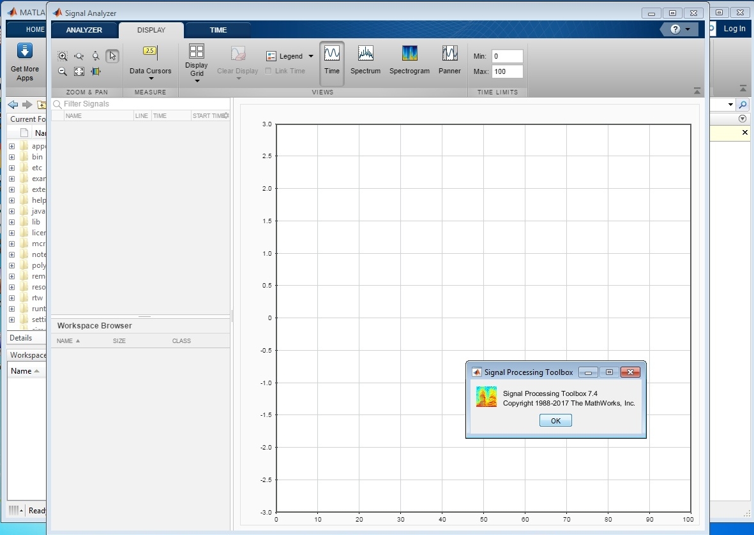
Task: Switch to the TIME tab
Action: (218, 30)
